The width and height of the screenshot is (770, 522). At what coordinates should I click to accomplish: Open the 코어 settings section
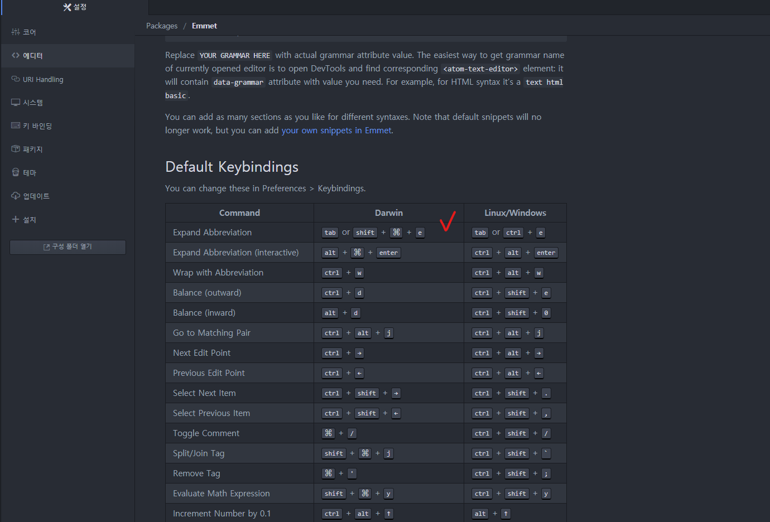[x=67, y=32]
